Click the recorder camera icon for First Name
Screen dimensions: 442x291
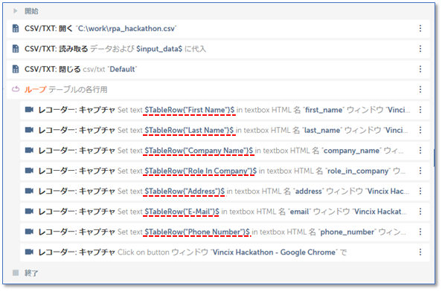29,109
